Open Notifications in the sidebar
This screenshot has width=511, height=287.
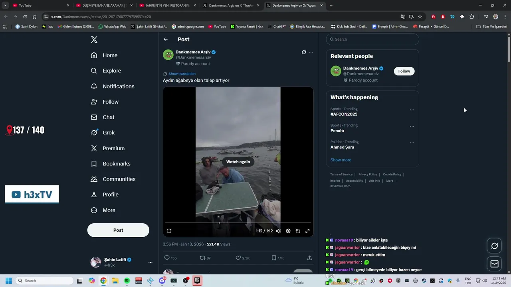tap(113, 86)
